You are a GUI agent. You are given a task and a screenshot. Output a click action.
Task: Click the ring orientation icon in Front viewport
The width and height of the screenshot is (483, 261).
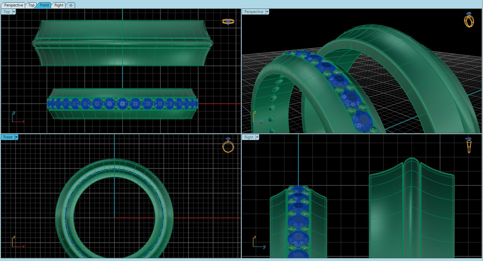228,145
